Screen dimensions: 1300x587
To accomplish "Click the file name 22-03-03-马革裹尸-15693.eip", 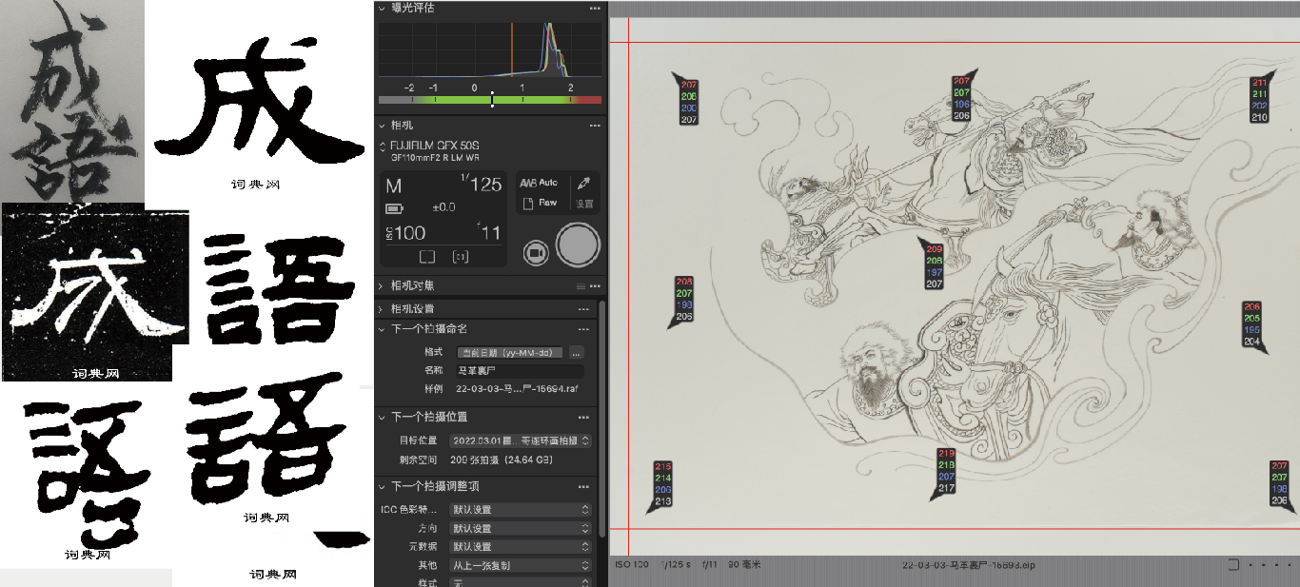I will [x=969, y=565].
